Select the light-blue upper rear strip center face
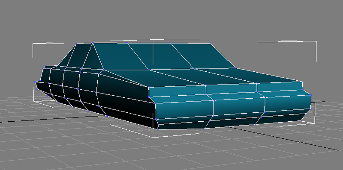Image resolution: width=343 pixels, height=170 pixels. (231, 89)
